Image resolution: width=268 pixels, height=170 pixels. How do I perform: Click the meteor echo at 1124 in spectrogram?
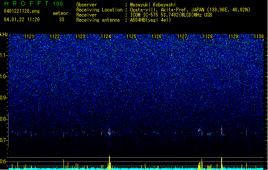click(110, 132)
